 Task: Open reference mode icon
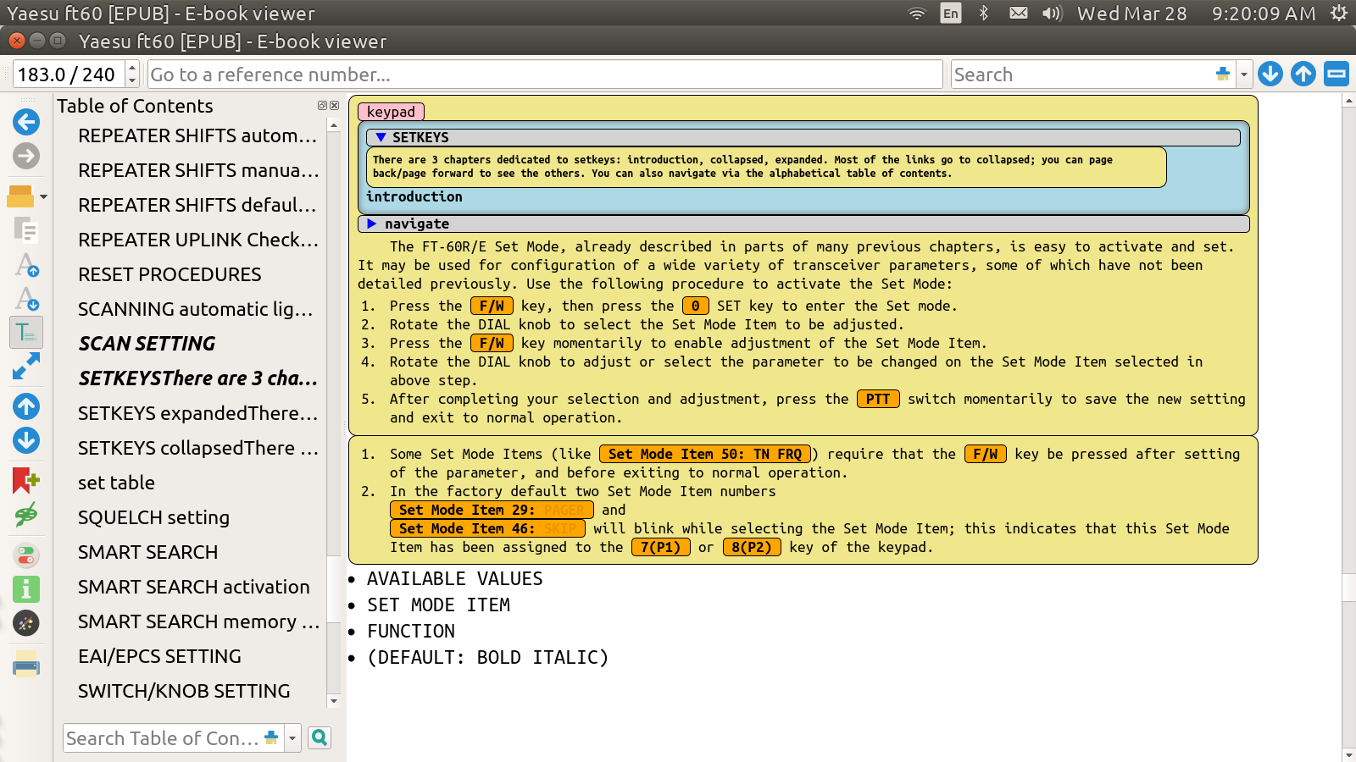(x=26, y=514)
